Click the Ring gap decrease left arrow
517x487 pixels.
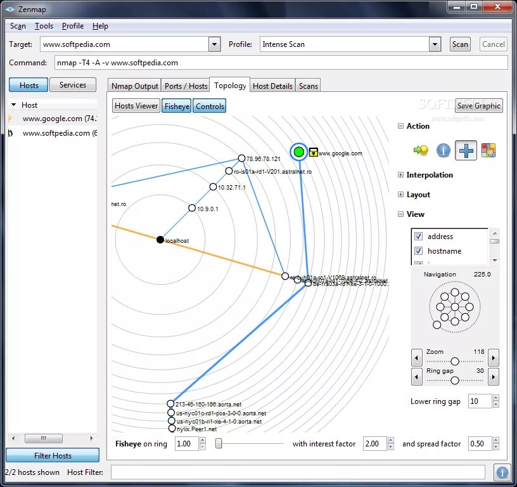[417, 377]
